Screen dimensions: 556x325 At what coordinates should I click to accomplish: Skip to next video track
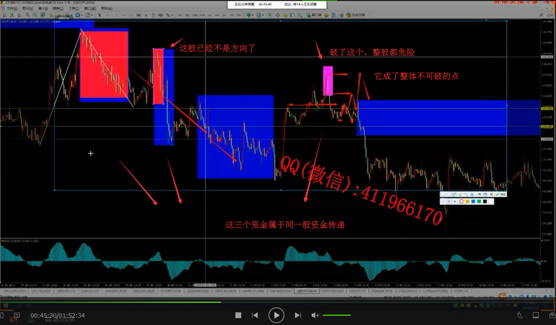click(298, 315)
